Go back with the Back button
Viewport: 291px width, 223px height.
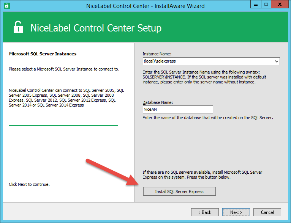click(205, 212)
